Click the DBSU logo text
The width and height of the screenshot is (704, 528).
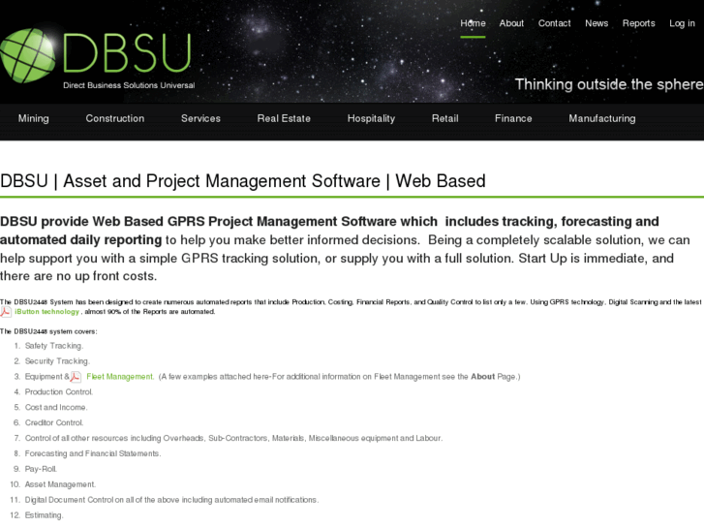127,53
